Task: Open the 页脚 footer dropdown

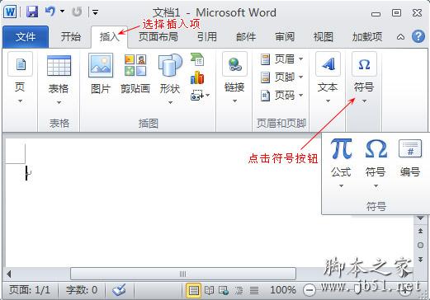Action: tap(281, 77)
